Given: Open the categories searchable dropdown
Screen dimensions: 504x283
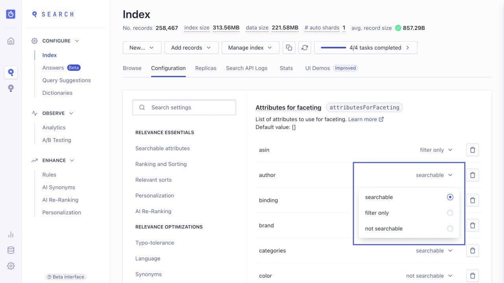Looking at the screenshot, I should point(434,250).
